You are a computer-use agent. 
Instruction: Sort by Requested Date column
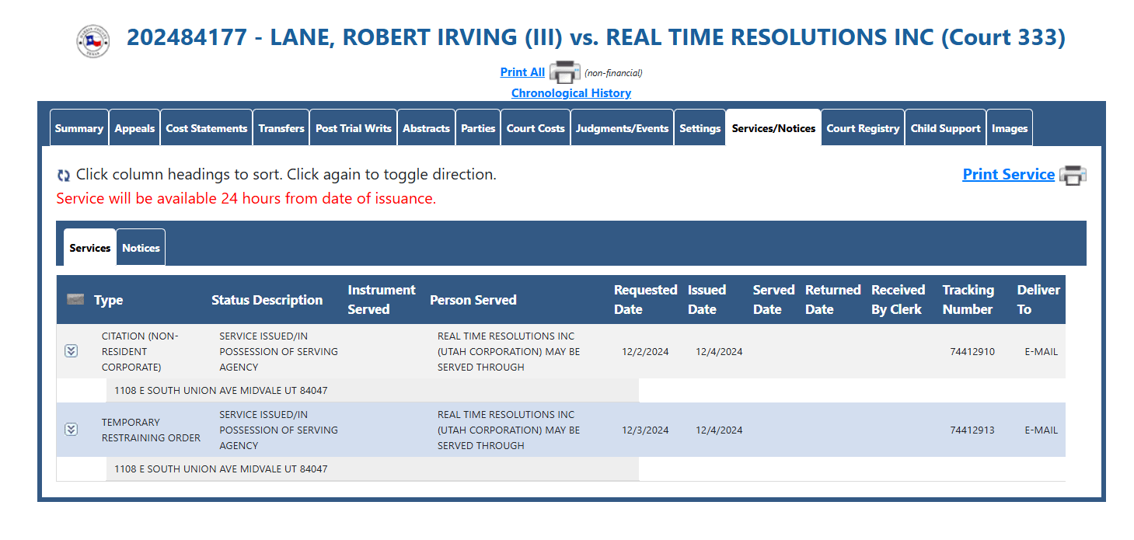pos(646,300)
